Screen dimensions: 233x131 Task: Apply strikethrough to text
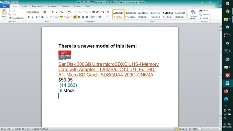tap(43, 17)
